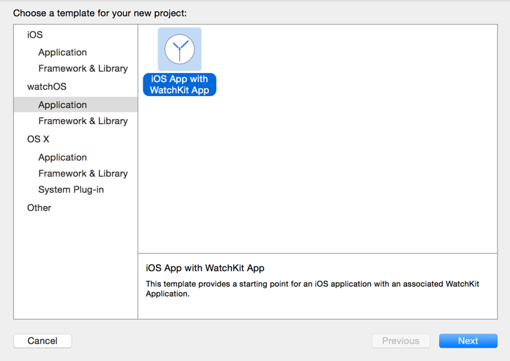Open Framework & Library under watchOS

83,121
